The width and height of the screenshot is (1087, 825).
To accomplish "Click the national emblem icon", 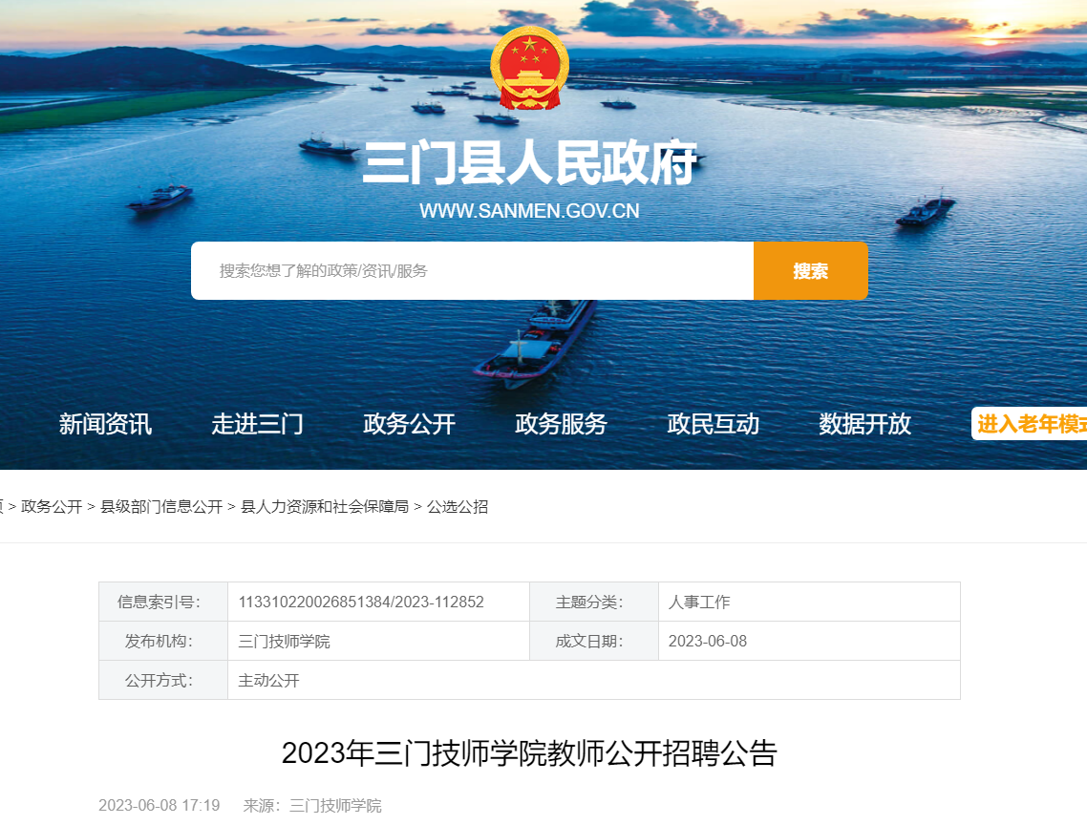I will coord(529,68).
